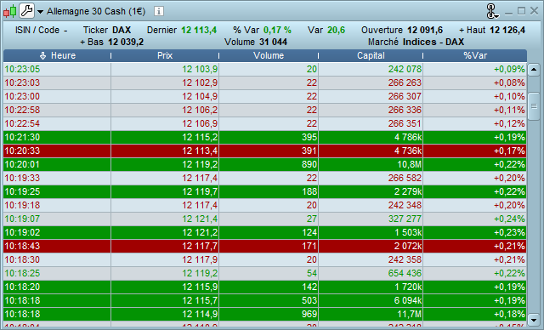Click the Volume value 31 044
544x330 pixels.
(273, 42)
